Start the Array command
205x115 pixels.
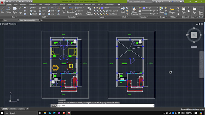pyautogui.click(x=51, y=14)
